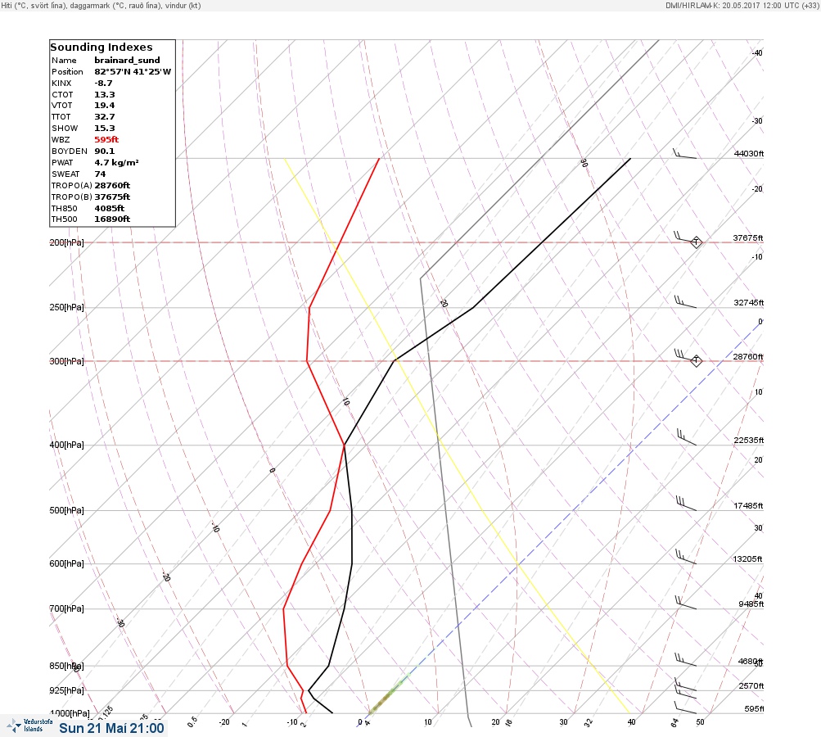Click the 300[hPa] pressure label
The image size is (821, 737).
[66, 361]
